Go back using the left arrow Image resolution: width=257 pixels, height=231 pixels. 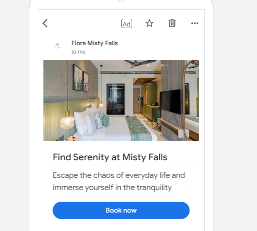[x=45, y=23]
